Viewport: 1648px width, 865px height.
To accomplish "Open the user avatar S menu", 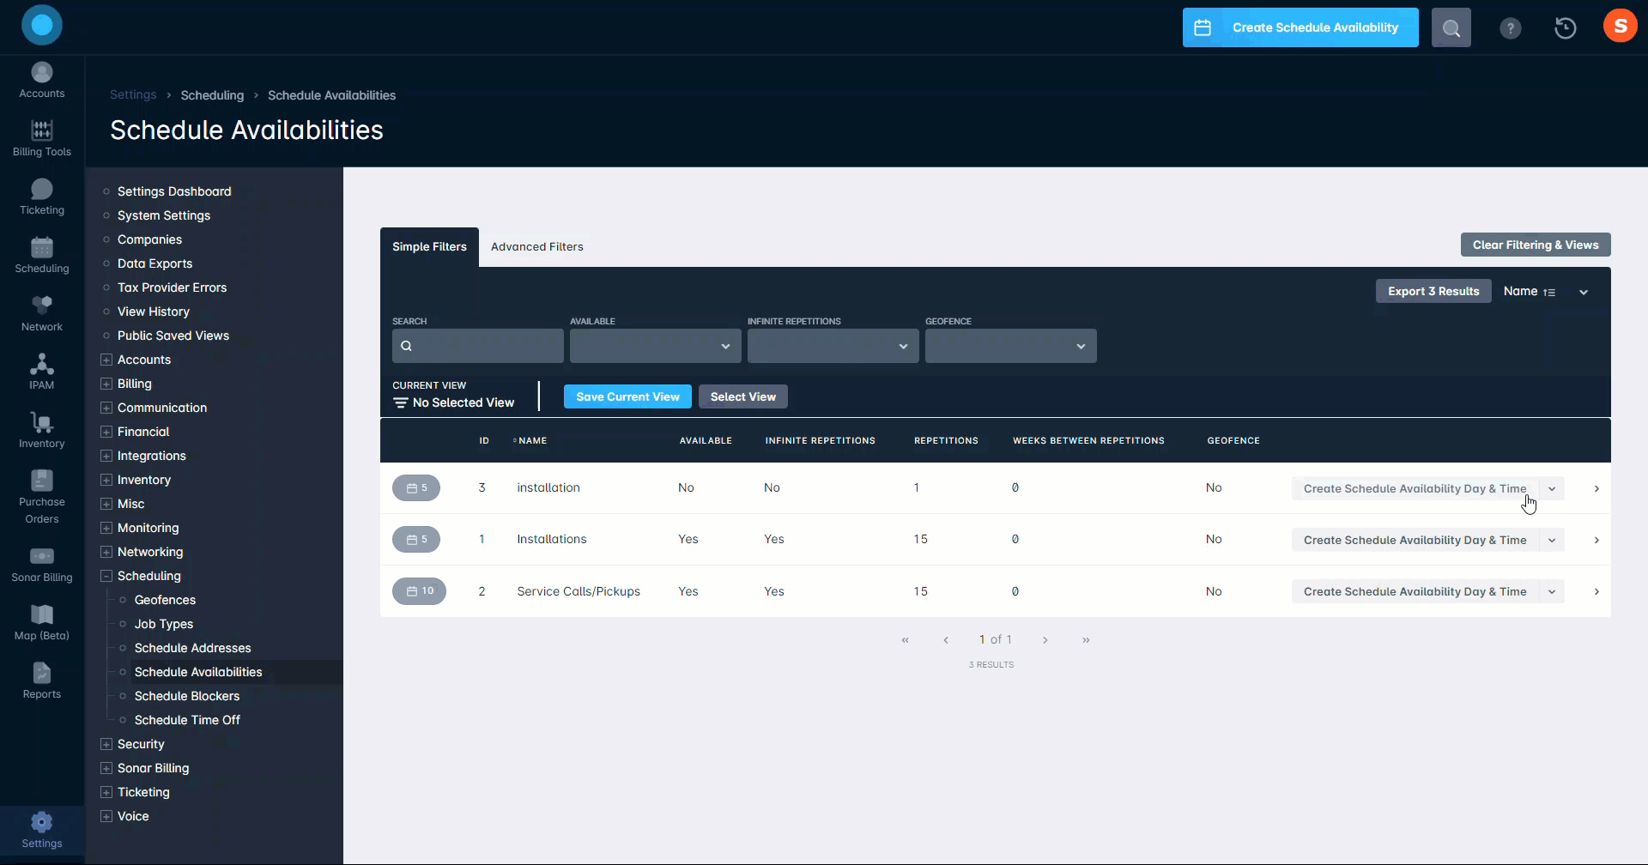I will 1621,26.
